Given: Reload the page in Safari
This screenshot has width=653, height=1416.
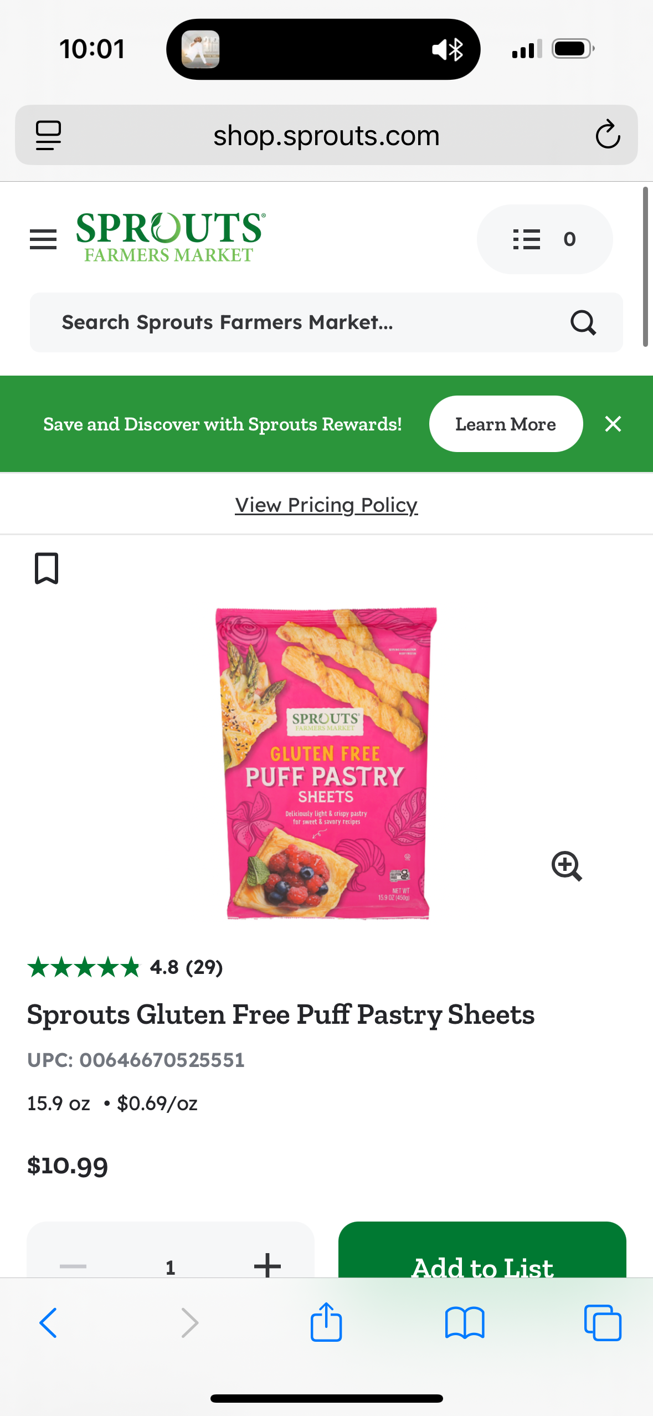Looking at the screenshot, I should coord(608,135).
